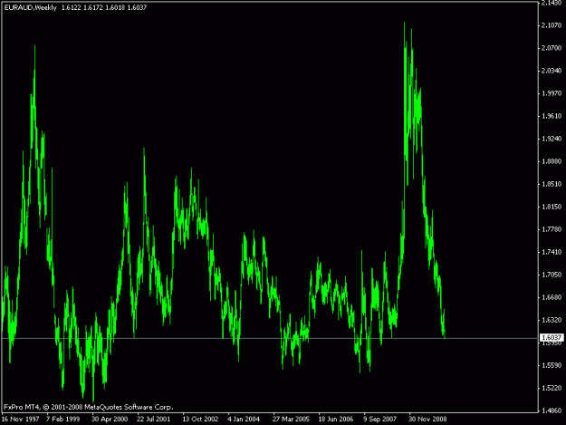Click the 30 Nov 2008 date label
Screen dimensions: 566x425
pyautogui.click(x=427, y=419)
